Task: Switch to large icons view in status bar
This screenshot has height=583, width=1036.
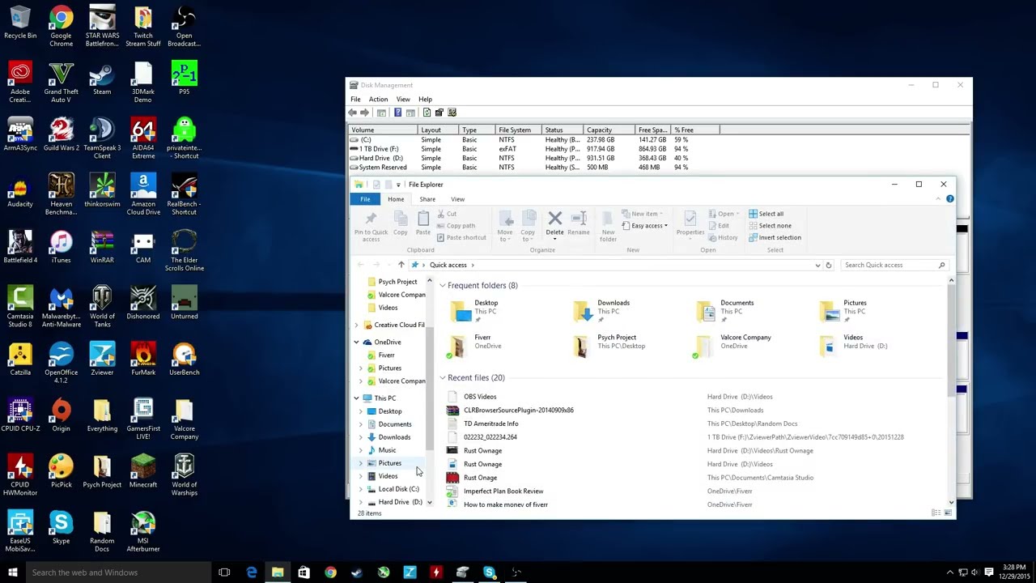Action: [948, 513]
